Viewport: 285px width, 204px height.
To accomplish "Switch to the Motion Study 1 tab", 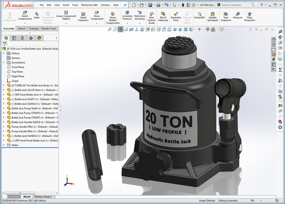I will coord(44,197).
